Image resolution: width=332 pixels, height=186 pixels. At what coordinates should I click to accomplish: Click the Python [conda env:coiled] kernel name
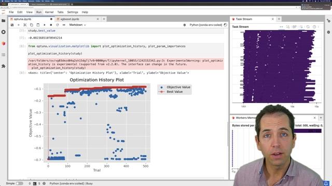pyautogui.click(x=205, y=25)
